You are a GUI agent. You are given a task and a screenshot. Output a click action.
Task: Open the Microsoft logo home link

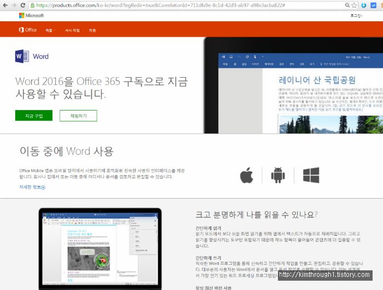click(x=31, y=15)
